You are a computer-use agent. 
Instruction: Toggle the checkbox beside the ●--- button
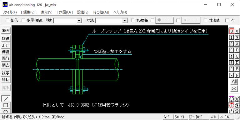point(152,20)
